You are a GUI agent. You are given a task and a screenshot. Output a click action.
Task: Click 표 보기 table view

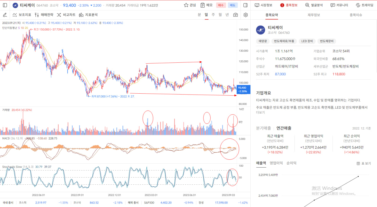point(363,163)
